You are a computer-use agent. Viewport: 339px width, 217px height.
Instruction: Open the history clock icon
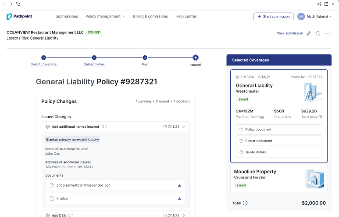(x=318, y=33)
